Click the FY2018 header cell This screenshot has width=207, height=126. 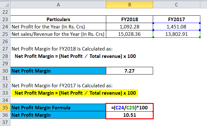129,19
